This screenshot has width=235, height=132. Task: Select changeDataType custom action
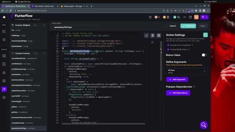click(x=29, y=123)
